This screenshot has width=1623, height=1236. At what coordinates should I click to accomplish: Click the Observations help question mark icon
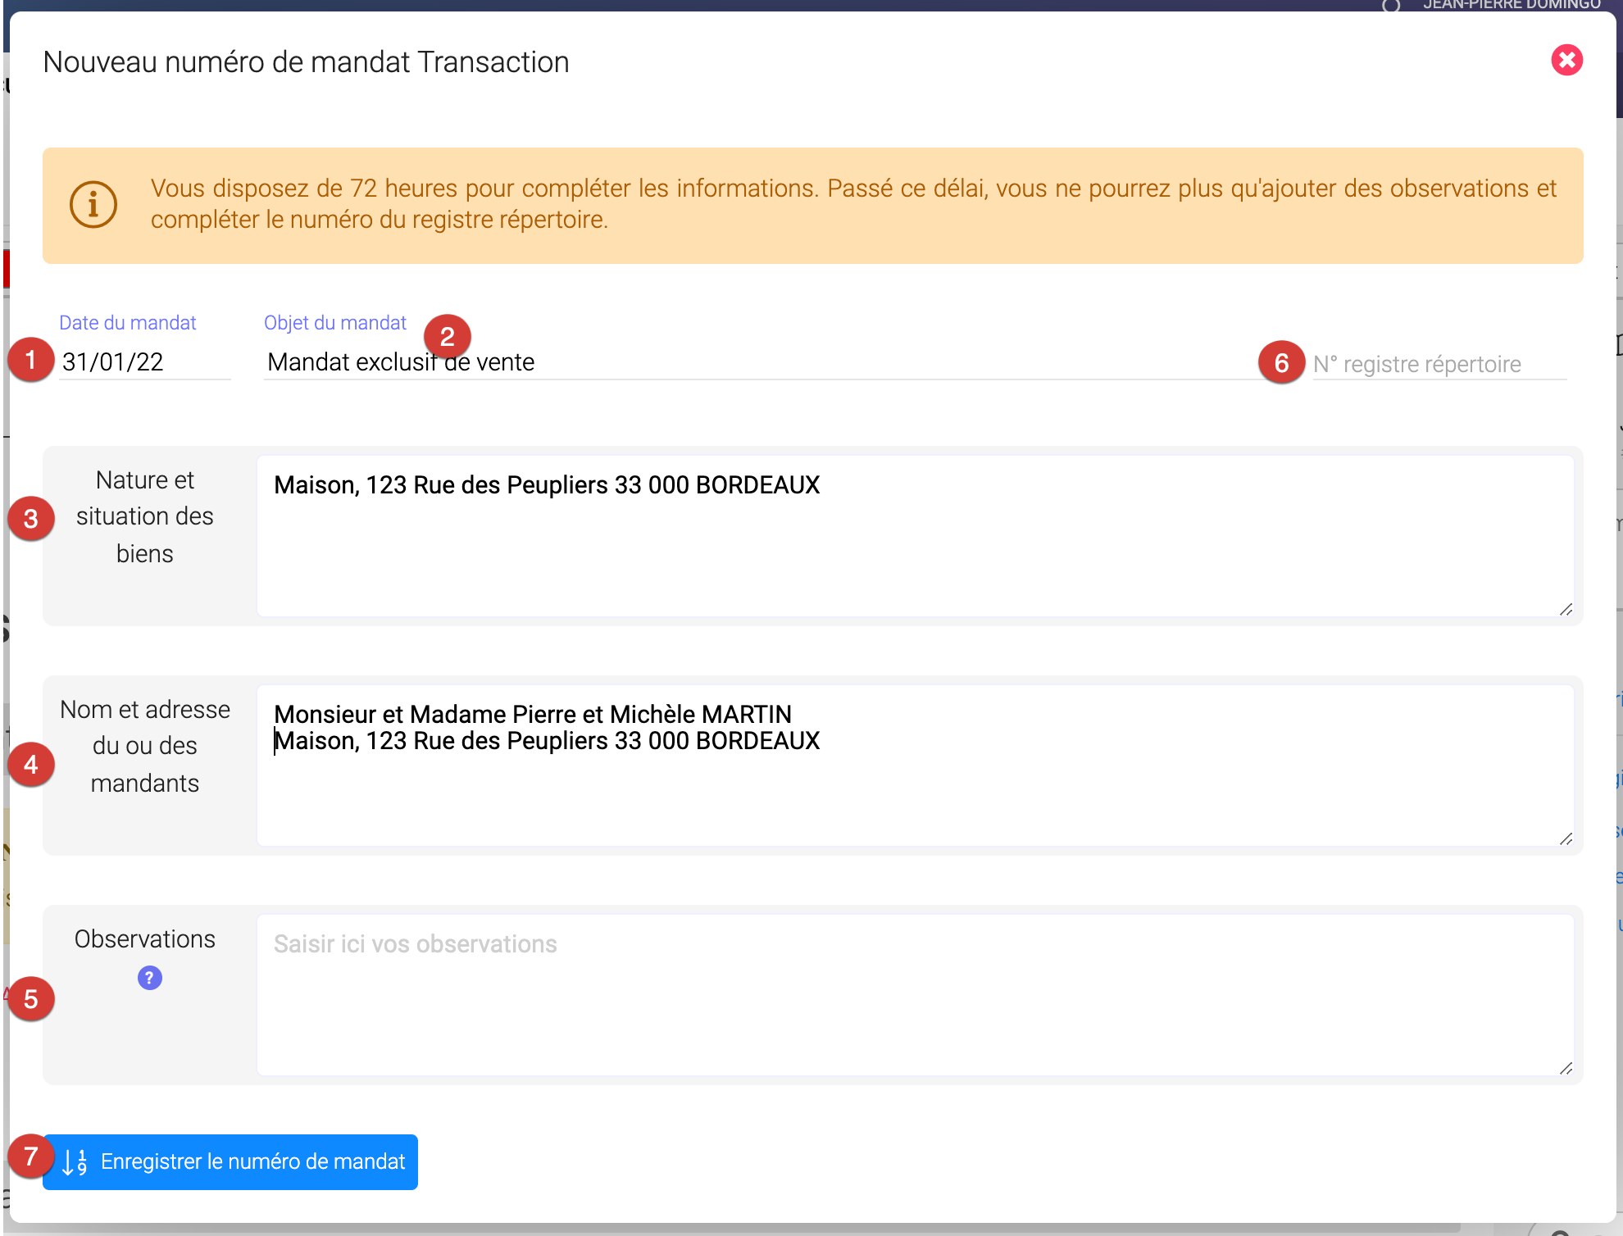tap(149, 978)
